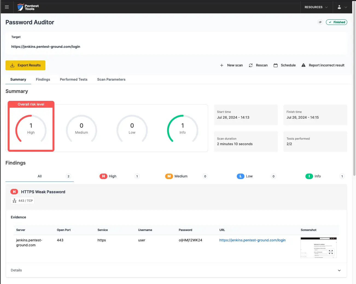Click the red H icon in High filter
The width and height of the screenshot is (356, 284).
click(103, 176)
